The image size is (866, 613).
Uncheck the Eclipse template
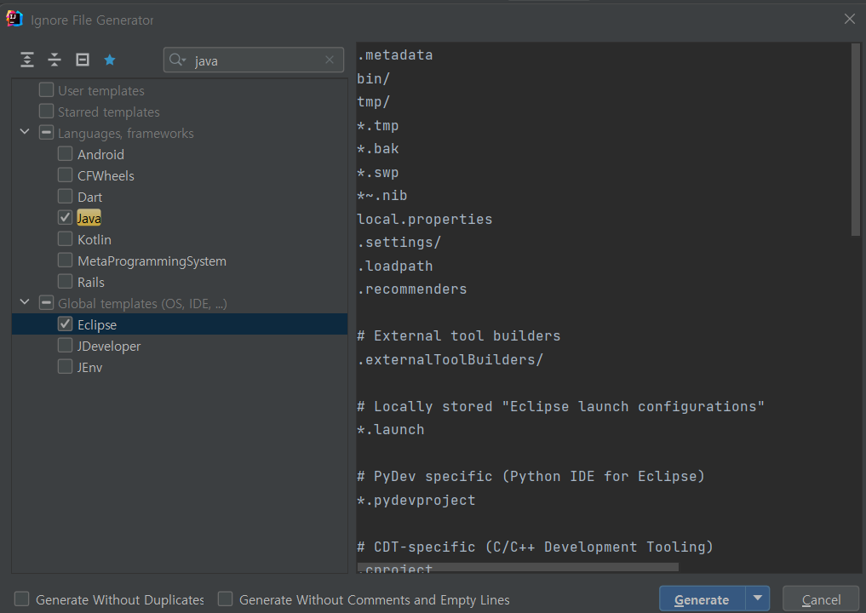point(66,324)
